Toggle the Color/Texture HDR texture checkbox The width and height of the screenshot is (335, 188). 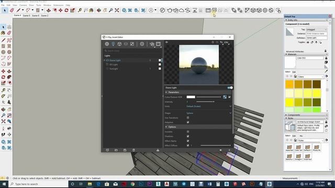229,97
